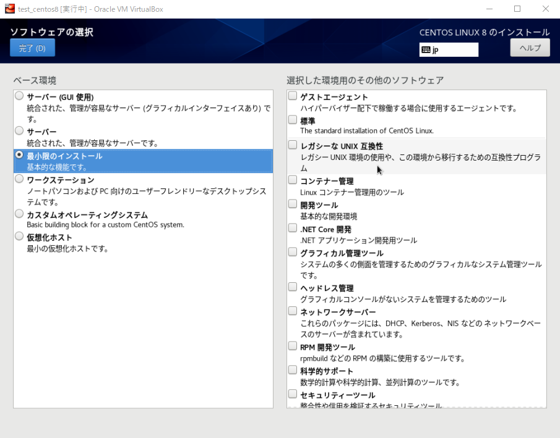
Task: Select 仮想化ホスト base environment
Action: point(19,236)
